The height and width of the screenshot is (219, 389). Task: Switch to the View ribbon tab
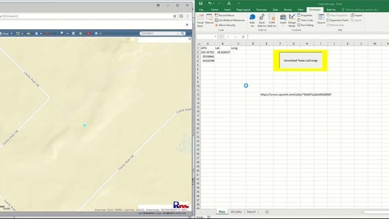coord(300,10)
